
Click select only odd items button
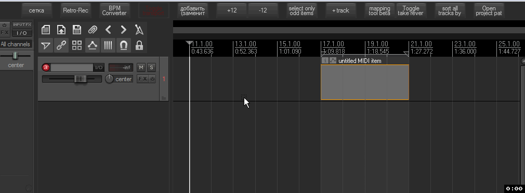click(301, 10)
